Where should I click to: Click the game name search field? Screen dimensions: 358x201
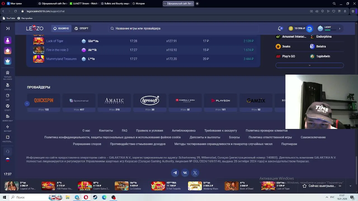[x=183, y=28]
